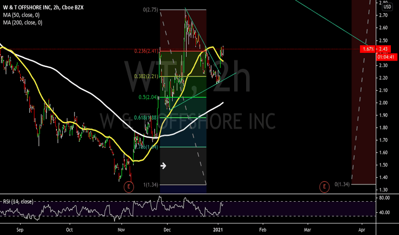Click the 0.5(2.04) Fibonacci level label

tap(149, 97)
